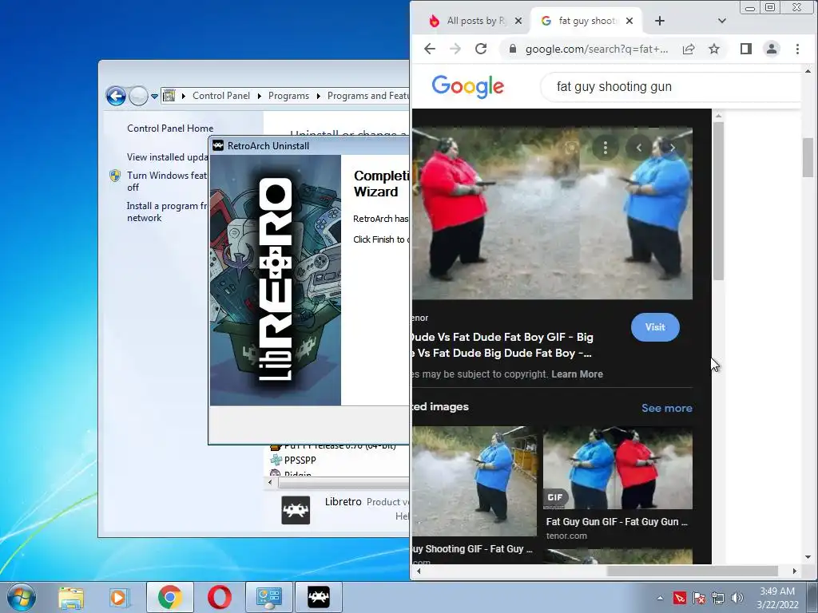818x613 pixels.
Task: Expand arrow after Control Panel breadcrumb
Action: (x=260, y=96)
